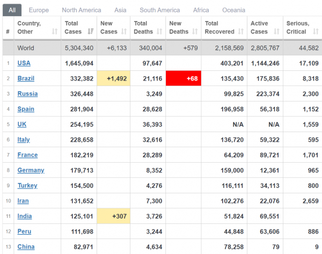
Task: Click Serious, Critical sort icon
Action: tap(316, 32)
